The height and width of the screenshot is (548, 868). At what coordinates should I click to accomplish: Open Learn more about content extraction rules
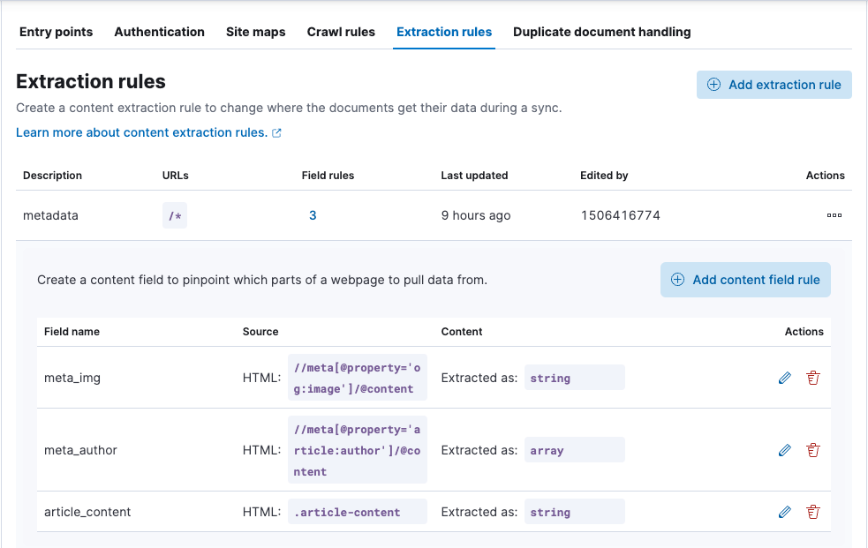pos(141,132)
